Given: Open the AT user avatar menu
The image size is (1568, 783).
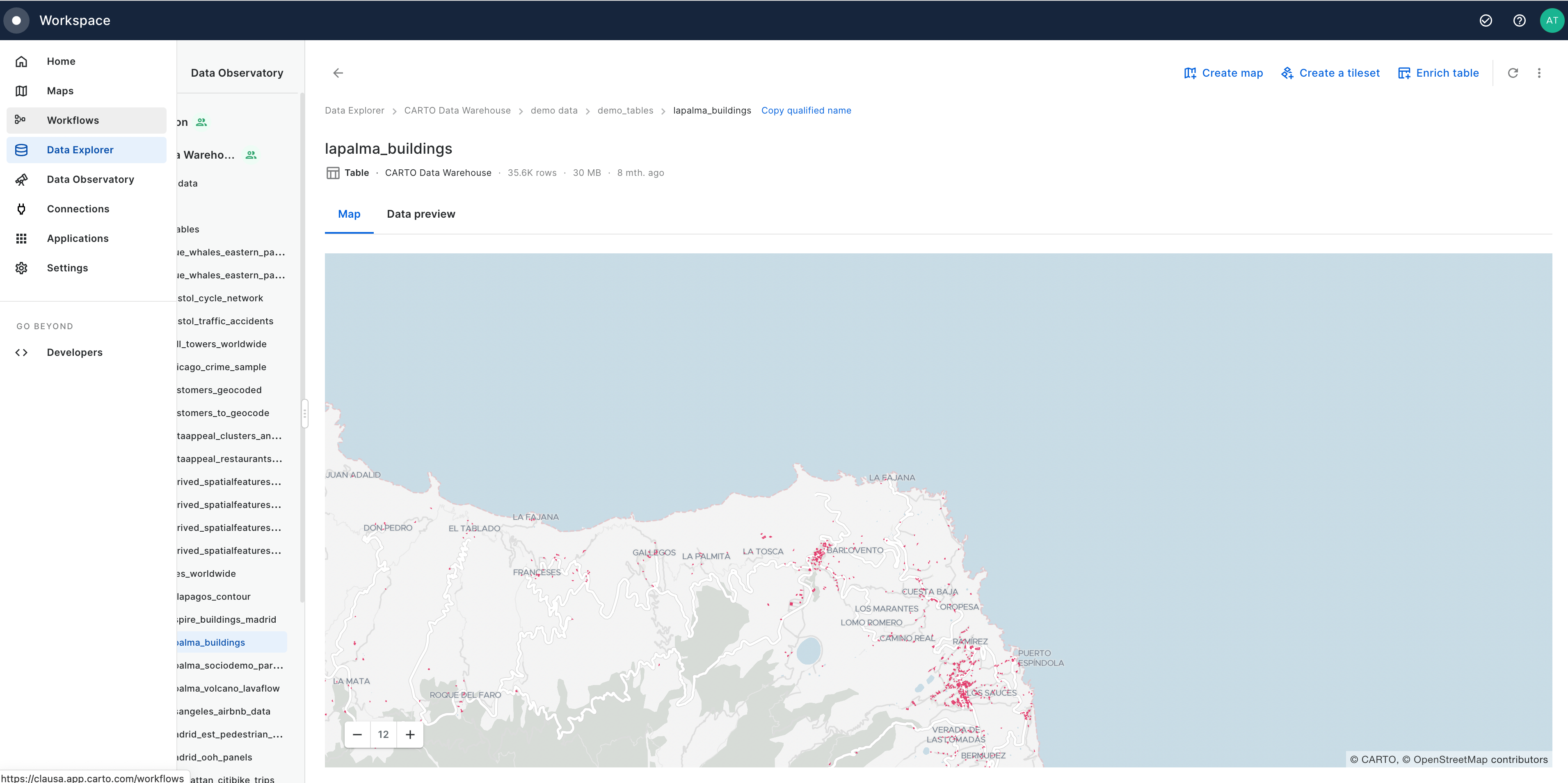Looking at the screenshot, I should 1552,20.
